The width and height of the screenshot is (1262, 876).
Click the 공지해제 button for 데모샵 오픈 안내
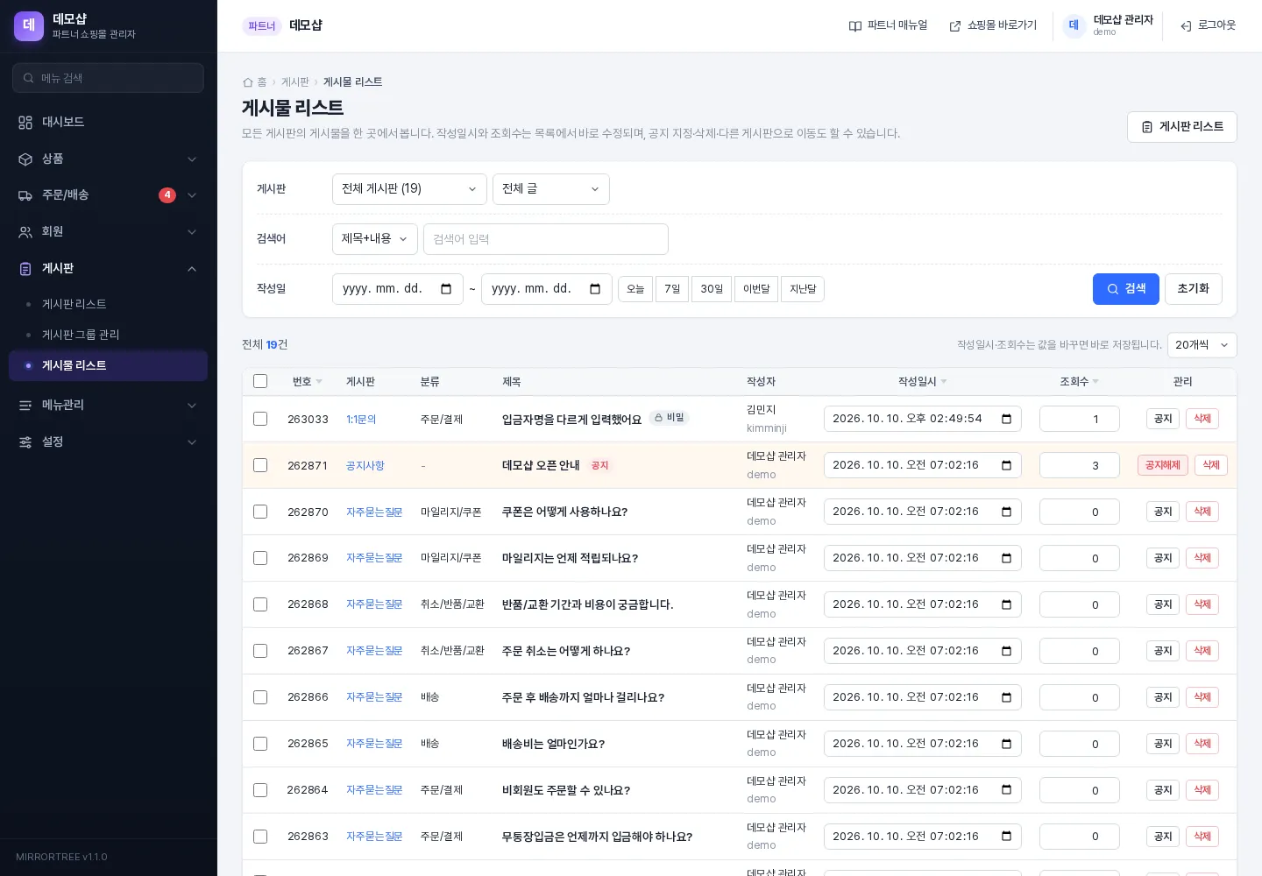pyautogui.click(x=1163, y=465)
